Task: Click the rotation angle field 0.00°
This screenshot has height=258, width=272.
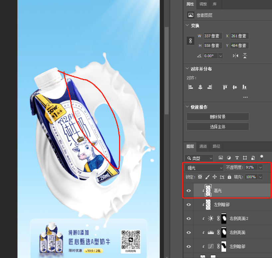Action: tap(210, 56)
